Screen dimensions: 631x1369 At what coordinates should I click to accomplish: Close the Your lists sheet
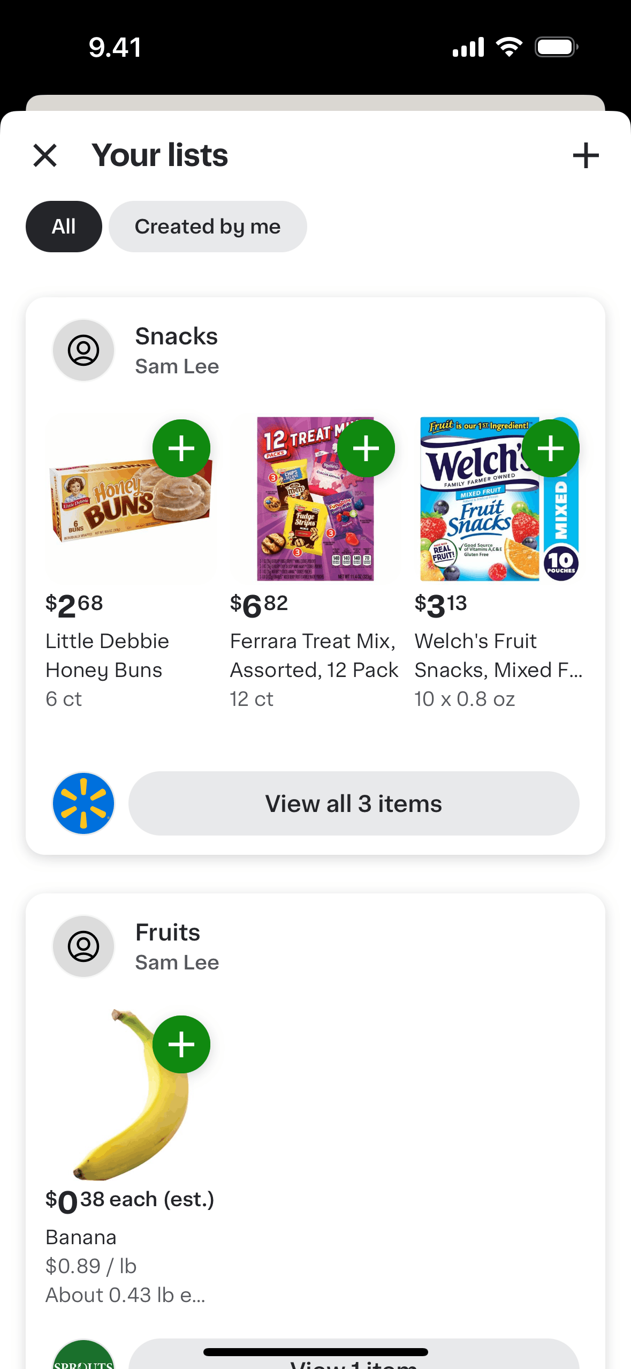pos(45,156)
